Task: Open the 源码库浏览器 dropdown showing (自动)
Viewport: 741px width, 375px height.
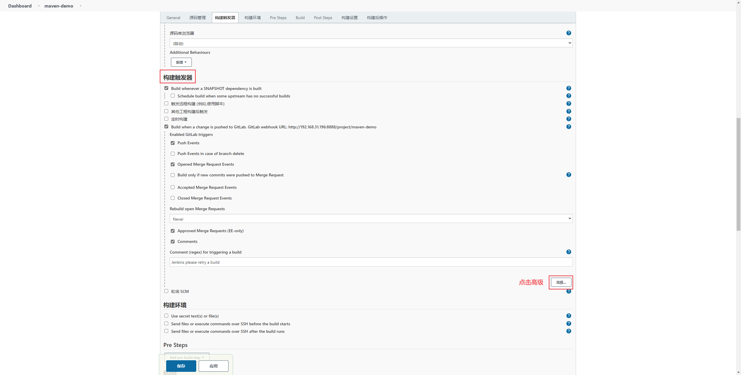Action: tap(371, 43)
